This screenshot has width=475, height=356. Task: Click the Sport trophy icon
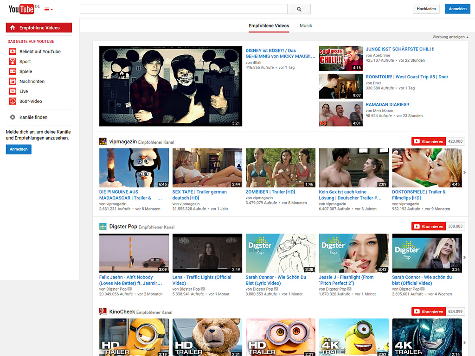(x=13, y=62)
